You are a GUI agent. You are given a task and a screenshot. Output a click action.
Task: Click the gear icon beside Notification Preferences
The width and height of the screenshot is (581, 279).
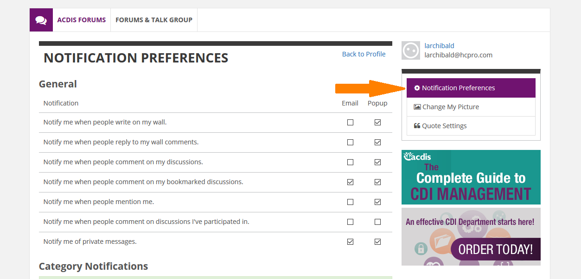pyautogui.click(x=416, y=87)
